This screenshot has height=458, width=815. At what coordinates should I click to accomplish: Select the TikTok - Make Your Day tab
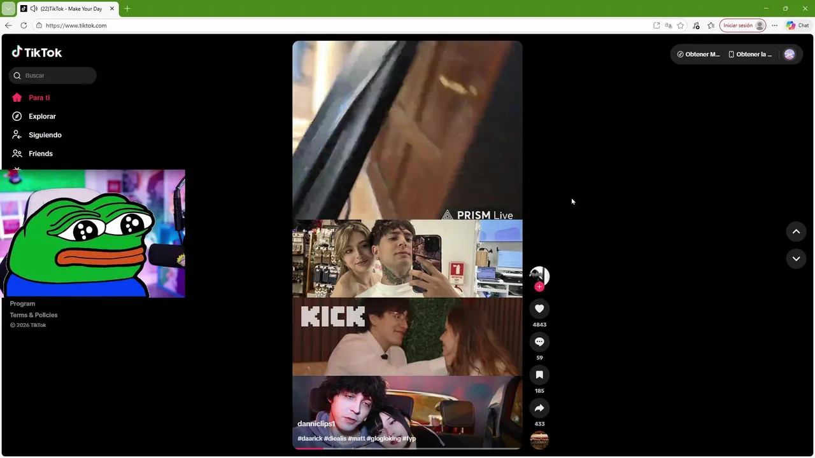coord(67,9)
